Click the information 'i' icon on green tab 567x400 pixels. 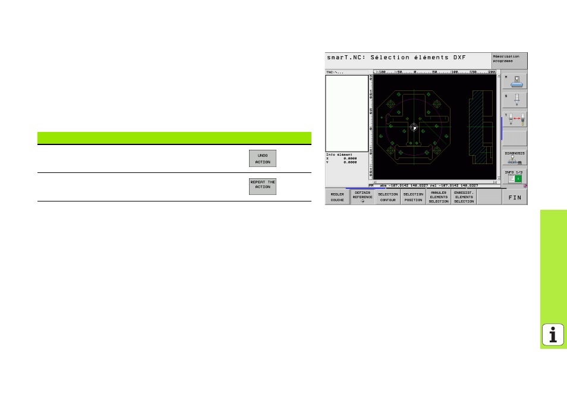(x=553, y=335)
